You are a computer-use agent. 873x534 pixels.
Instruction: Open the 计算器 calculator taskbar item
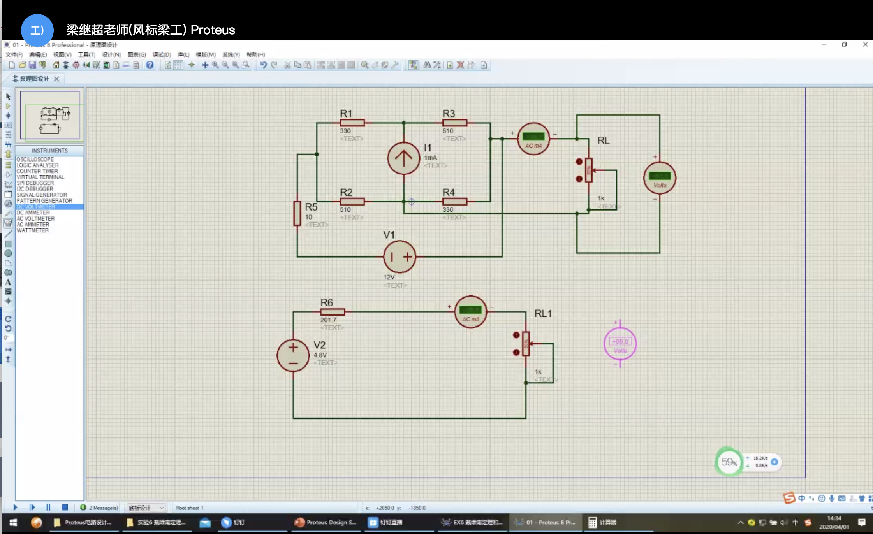coord(603,523)
